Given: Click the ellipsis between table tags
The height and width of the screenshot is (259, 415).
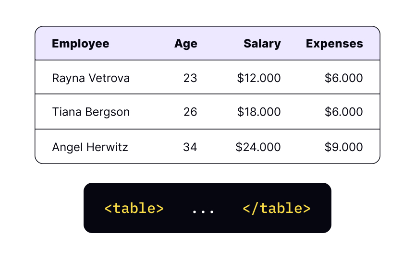Looking at the screenshot, I should click(x=203, y=211).
